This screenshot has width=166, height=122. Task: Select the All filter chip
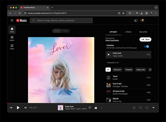click(108, 70)
